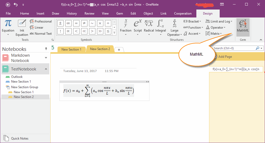The image size is (265, 143).
Task: Collapse the ribbon
Action: point(261,40)
